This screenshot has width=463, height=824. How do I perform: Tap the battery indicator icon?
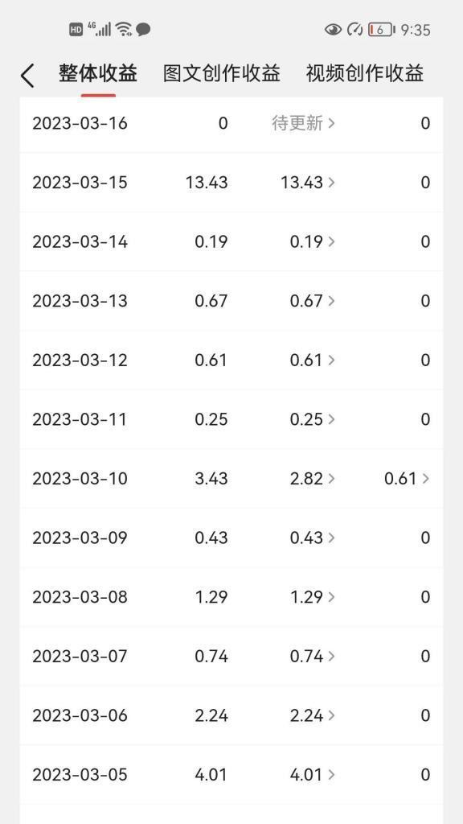pos(381,30)
